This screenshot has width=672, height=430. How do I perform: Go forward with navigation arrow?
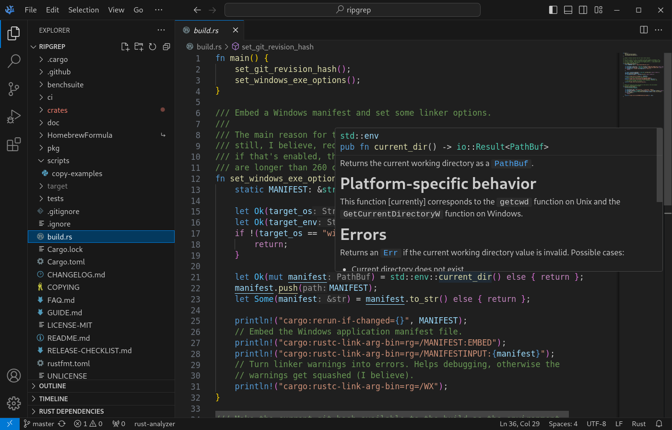pyautogui.click(x=212, y=10)
